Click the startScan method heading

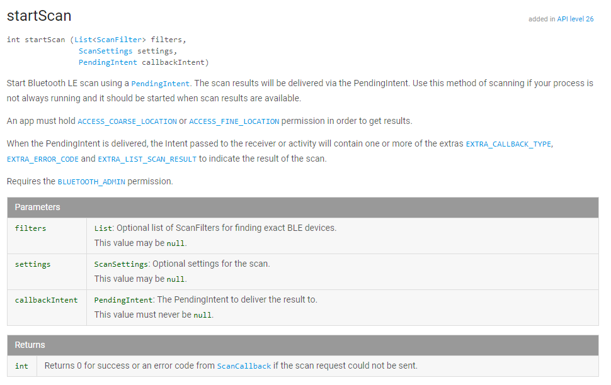[39, 16]
